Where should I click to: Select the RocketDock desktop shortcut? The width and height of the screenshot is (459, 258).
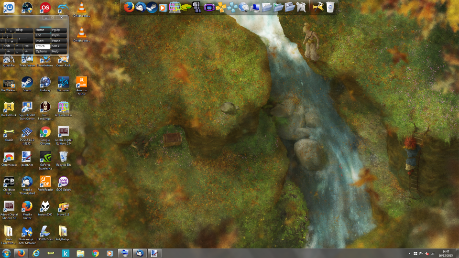[x=9, y=109]
